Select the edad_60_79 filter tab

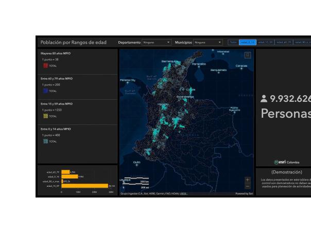pos(283,42)
